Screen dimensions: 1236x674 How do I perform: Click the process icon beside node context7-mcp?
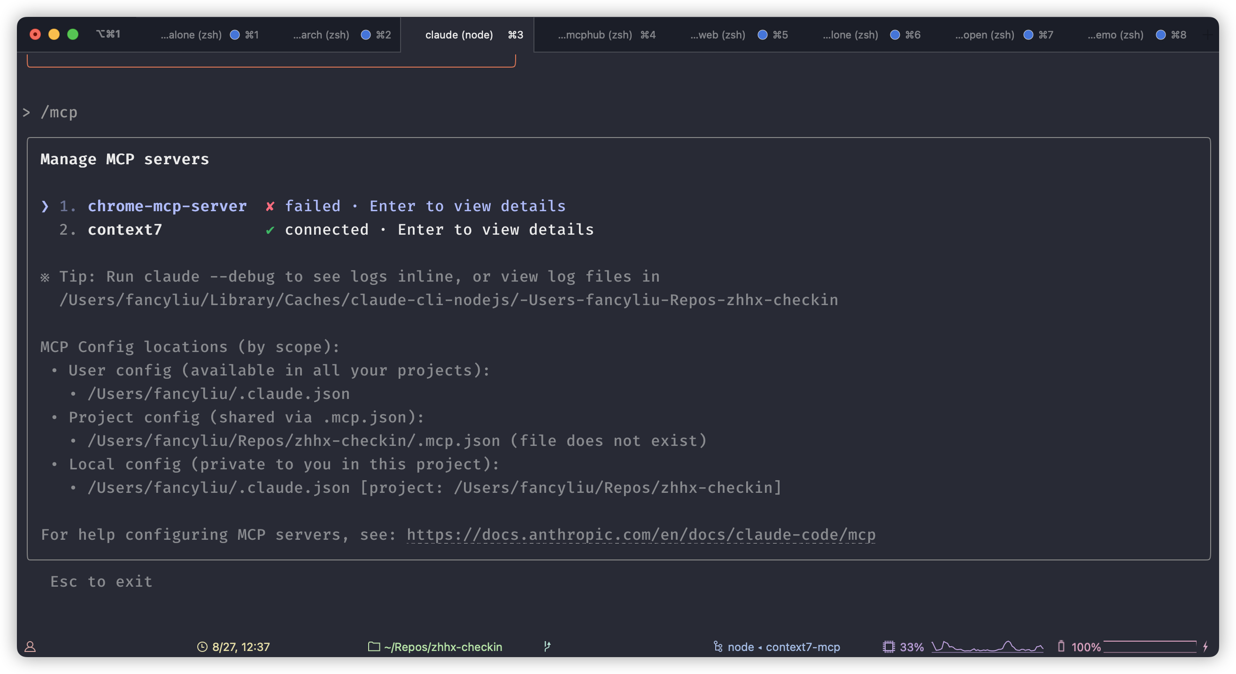point(718,647)
